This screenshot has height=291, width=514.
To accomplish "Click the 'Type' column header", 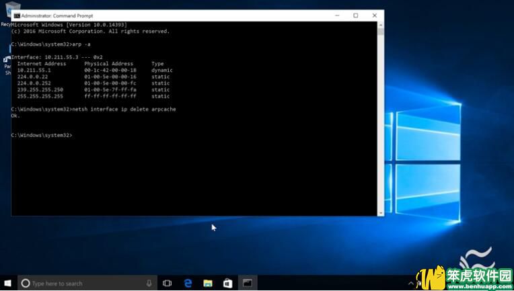I will point(157,63).
